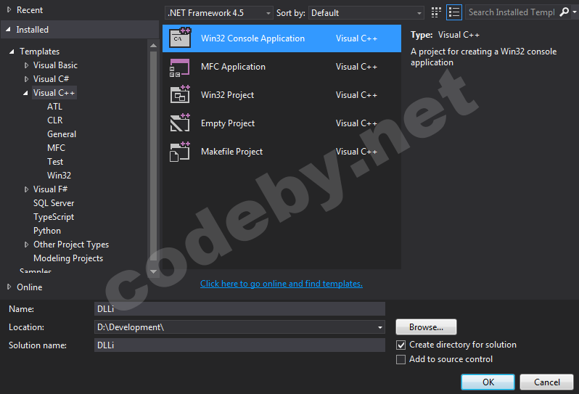
Task: Click the template tree scrollbar thumb
Action: tap(154, 156)
